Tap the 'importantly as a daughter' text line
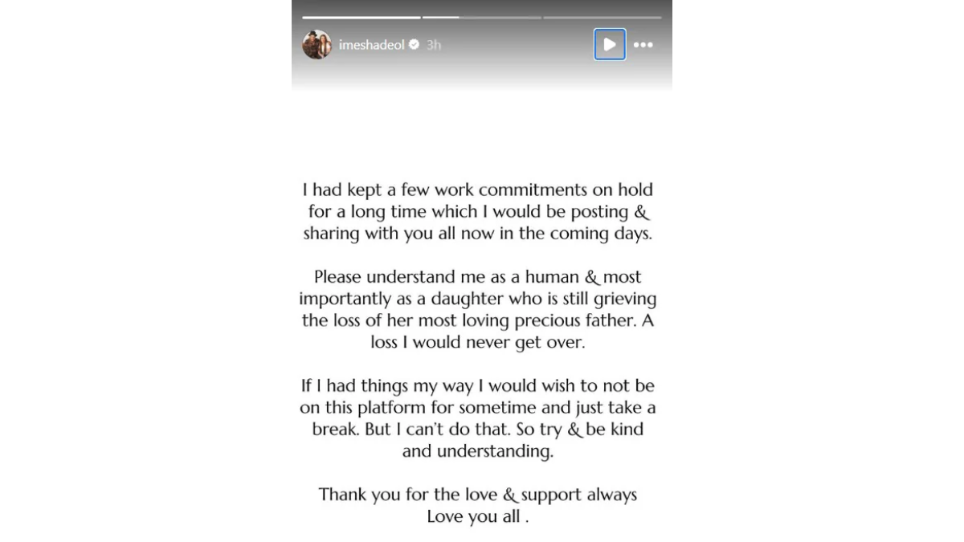The height and width of the screenshot is (542, 964). (478, 299)
